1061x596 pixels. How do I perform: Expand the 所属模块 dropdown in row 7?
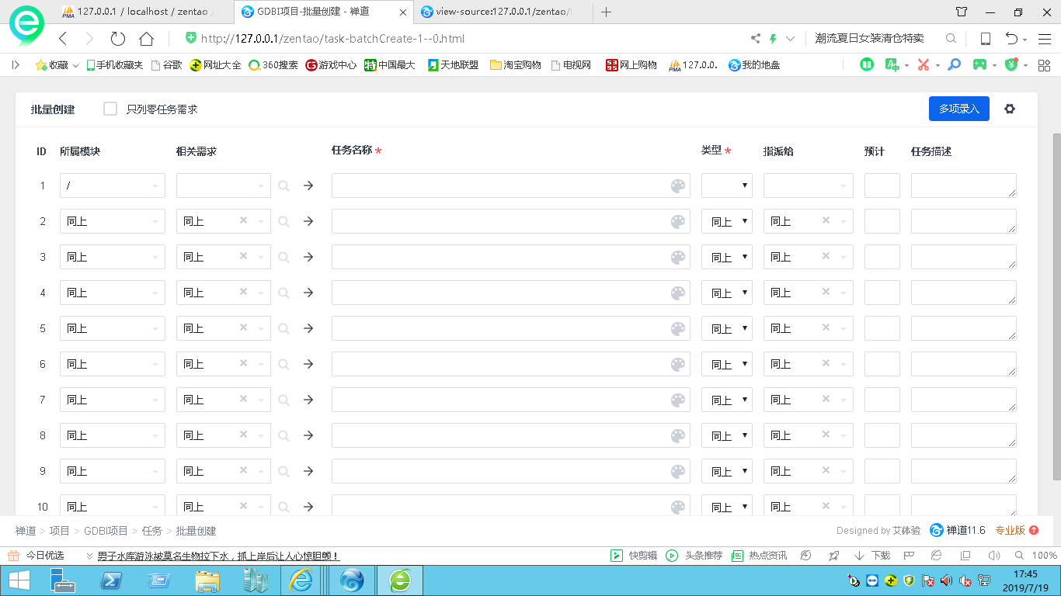[x=113, y=400]
